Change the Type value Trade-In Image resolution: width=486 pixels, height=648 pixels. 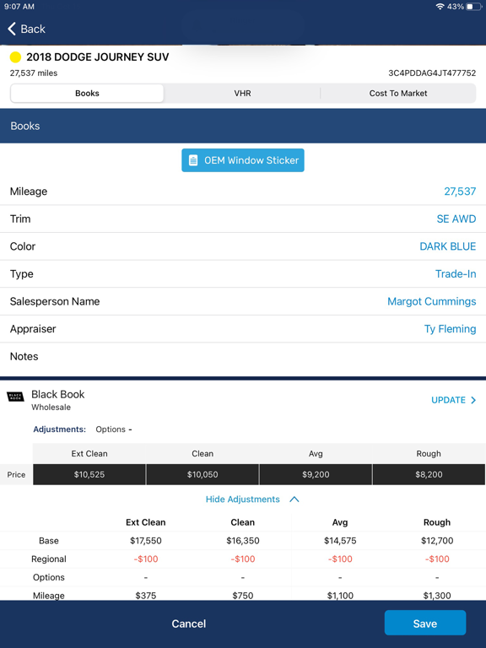pos(456,274)
